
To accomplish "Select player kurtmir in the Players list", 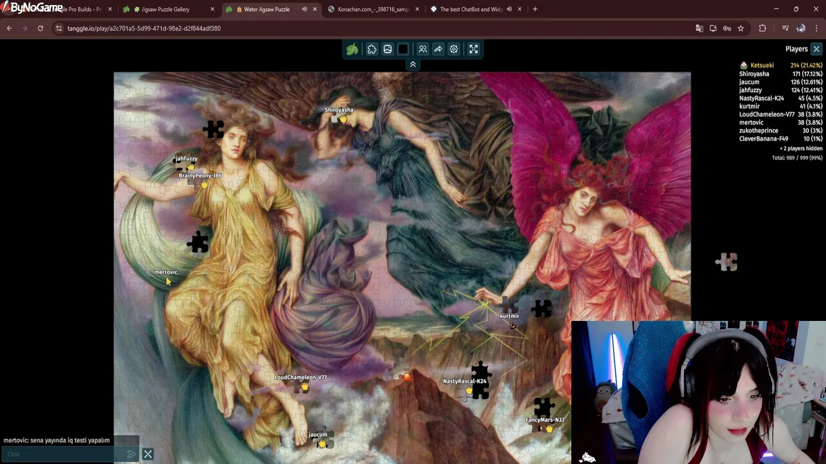I will point(780,106).
